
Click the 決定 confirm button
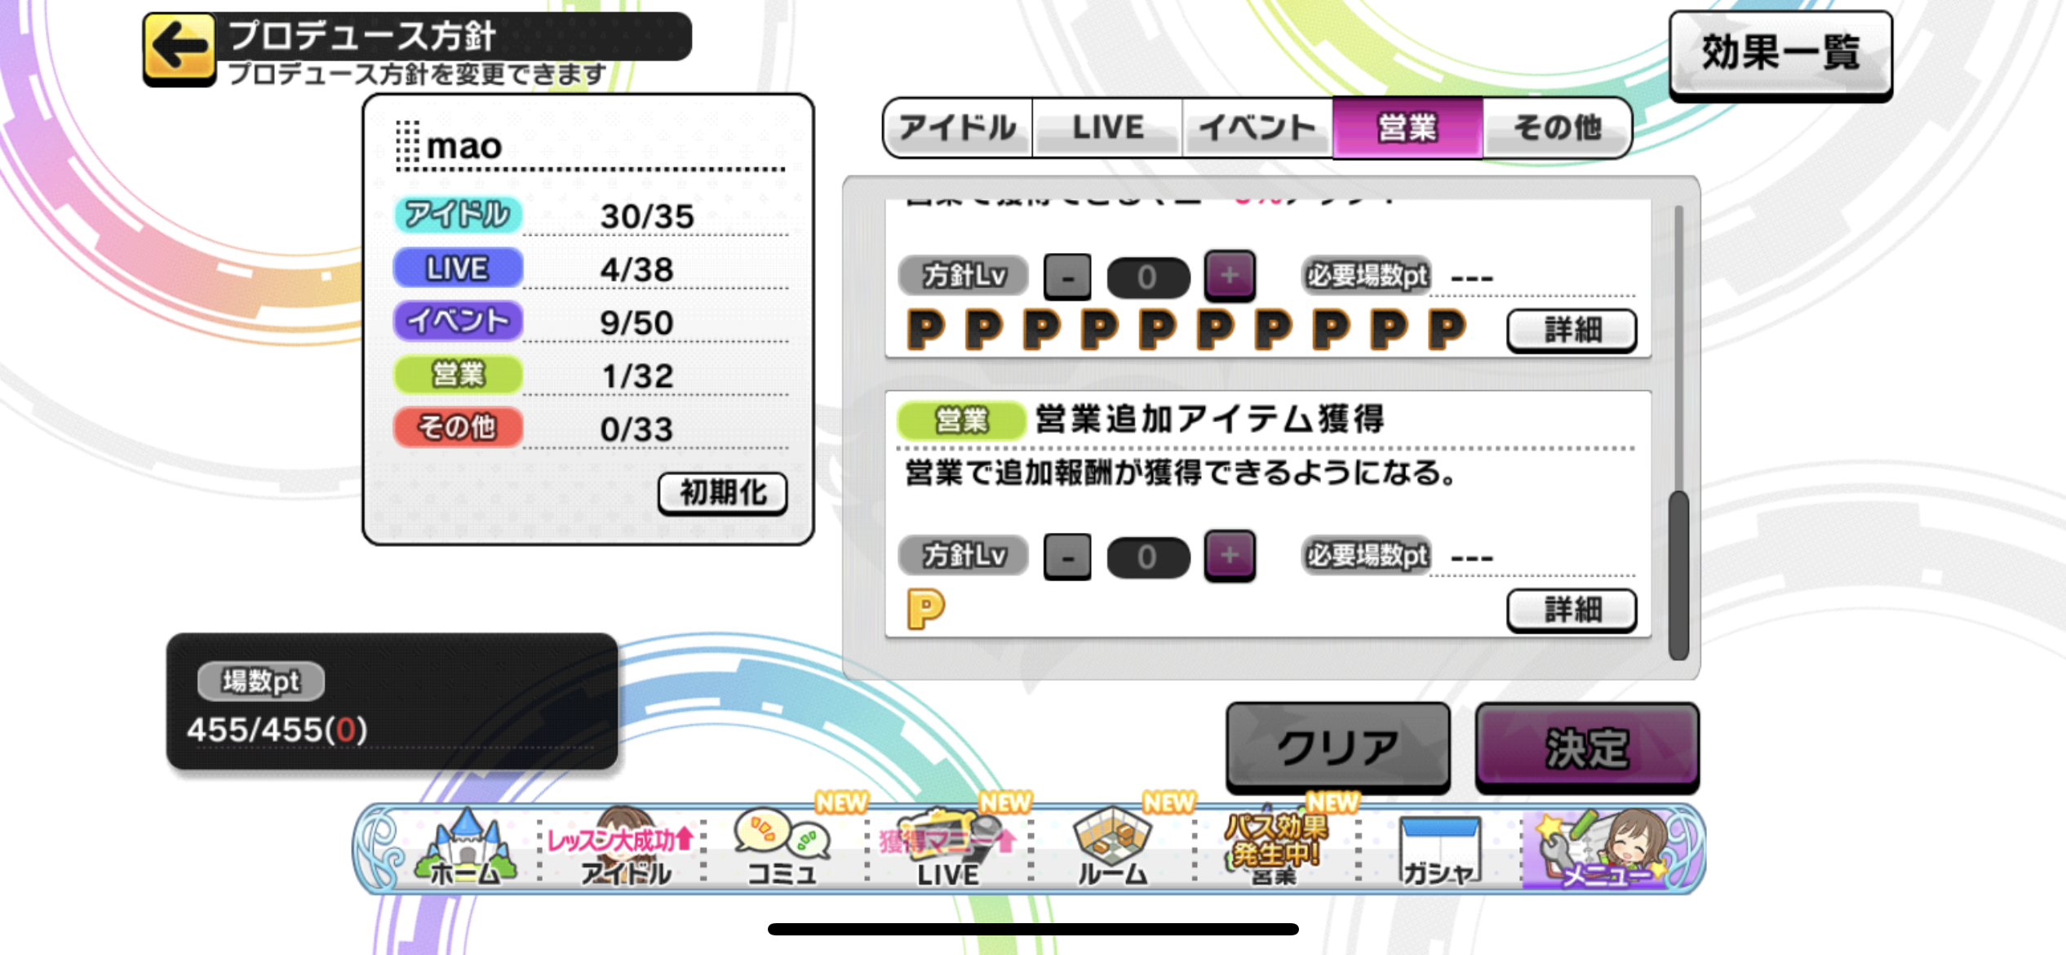(x=1587, y=747)
